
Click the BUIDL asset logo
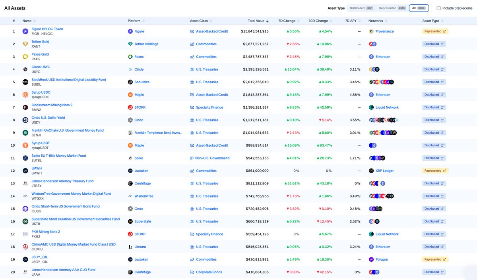click(x=25, y=82)
